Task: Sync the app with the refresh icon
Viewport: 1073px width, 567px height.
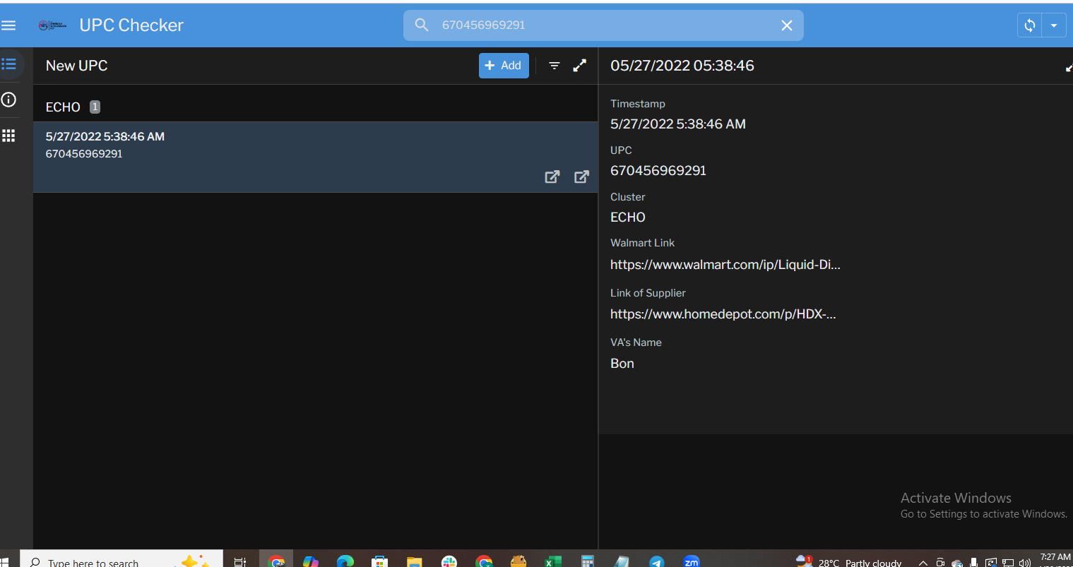Action: coord(1030,25)
